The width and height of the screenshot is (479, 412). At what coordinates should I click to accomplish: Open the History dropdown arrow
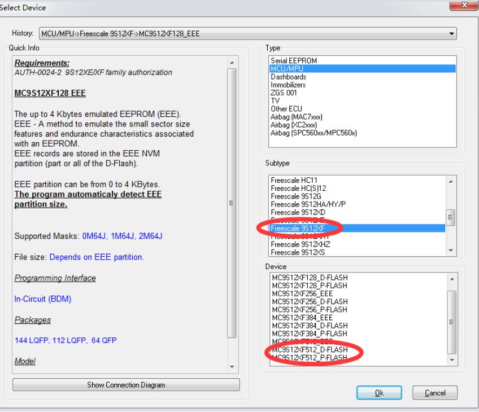click(x=451, y=33)
